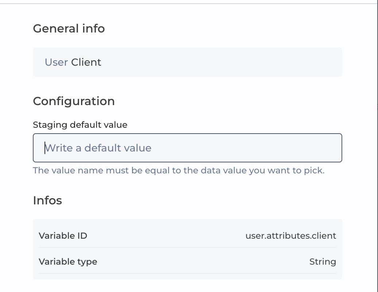The width and height of the screenshot is (378, 292).
Task: Click the divider under Variable type row
Action: [x=187, y=273]
